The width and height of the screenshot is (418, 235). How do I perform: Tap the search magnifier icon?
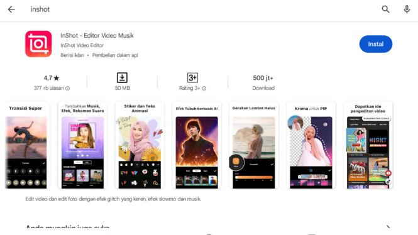385,9
